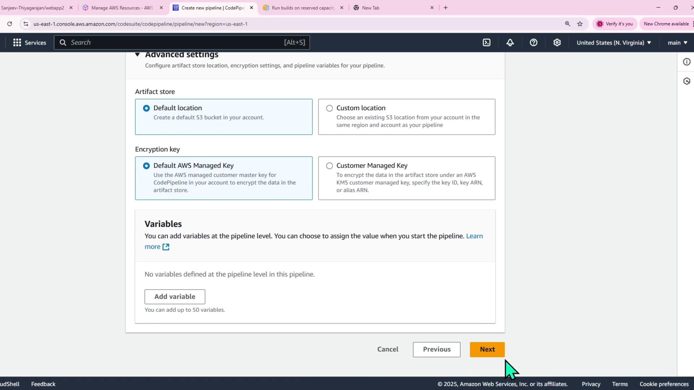Open the hexagon side panel icon
Viewport: 694px width, 390px height.
pyautogui.click(x=686, y=81)
